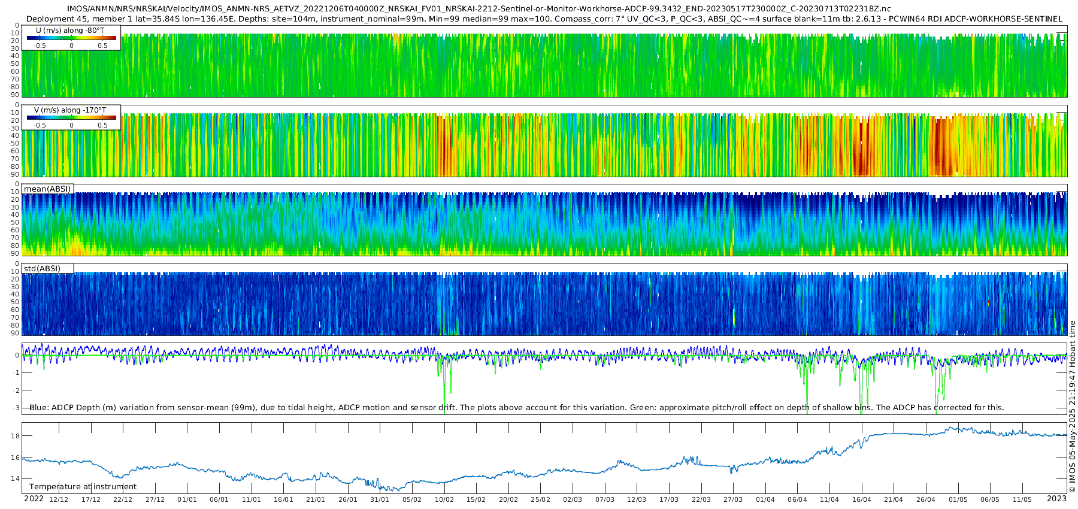Click the 2023 year label on axis
This screenshot has height=509, width=1078.
point(1056,499)
